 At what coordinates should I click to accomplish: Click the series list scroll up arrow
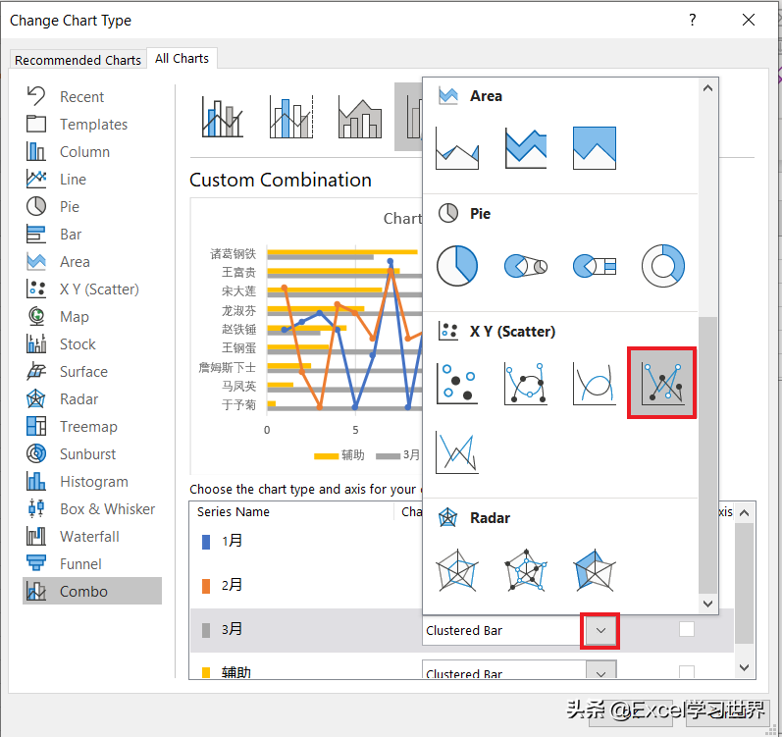pos(744,512)
